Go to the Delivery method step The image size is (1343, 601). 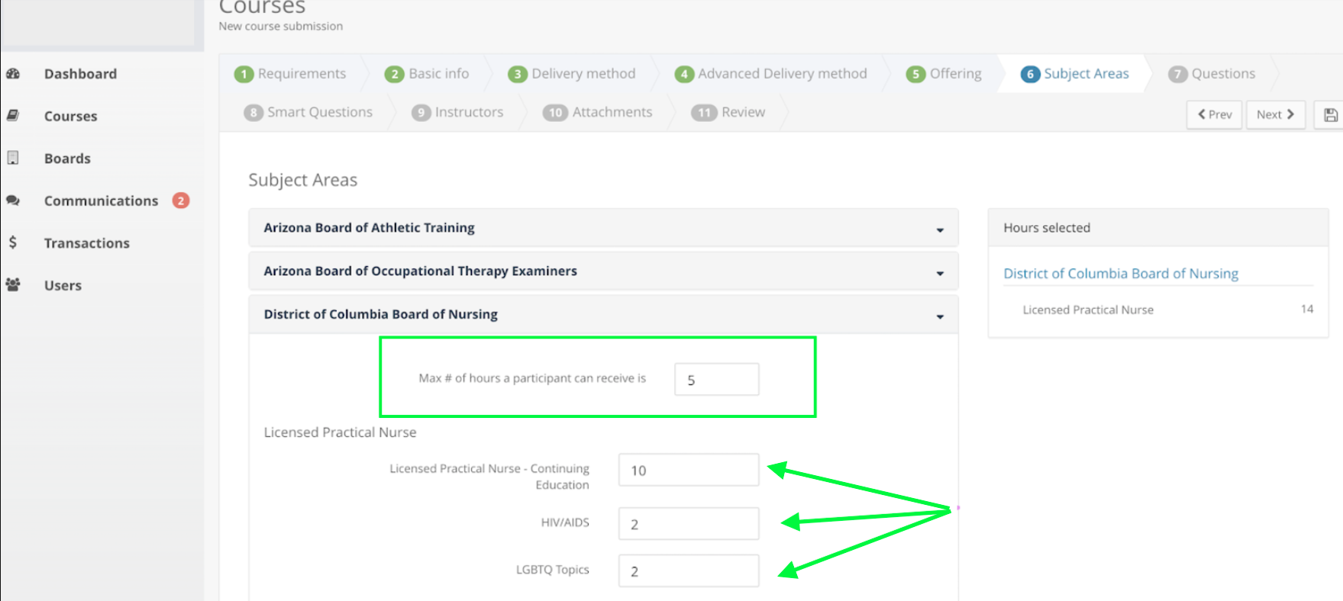583,74
